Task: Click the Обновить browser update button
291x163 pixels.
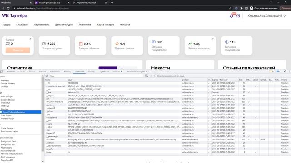Action: [x=286, y=8]
